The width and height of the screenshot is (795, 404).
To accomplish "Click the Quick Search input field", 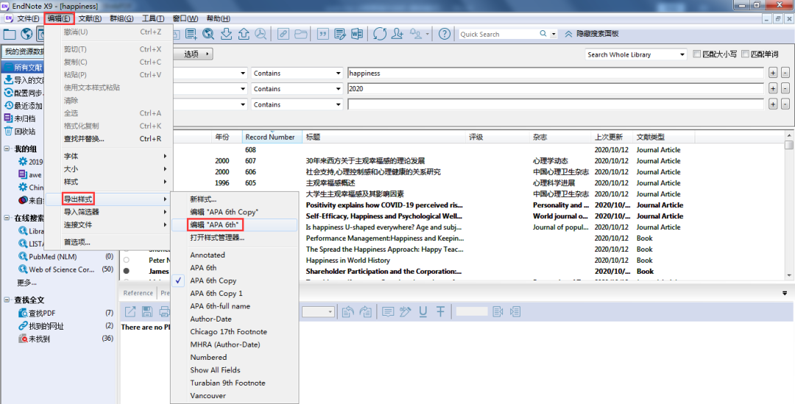I will pos(498,34).
